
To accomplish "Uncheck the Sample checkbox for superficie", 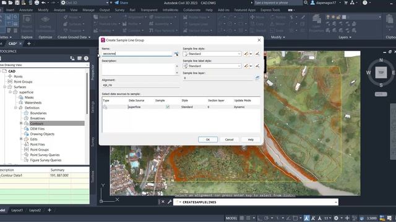I will [168, 107].
